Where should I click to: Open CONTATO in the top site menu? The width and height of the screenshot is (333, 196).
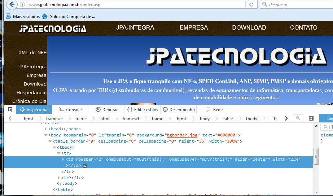pos(304,28)
